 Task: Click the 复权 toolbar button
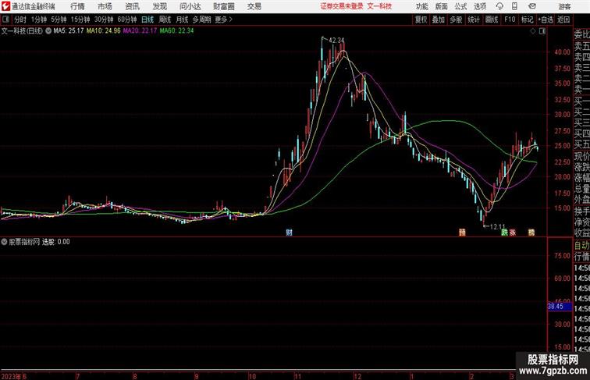421,20
